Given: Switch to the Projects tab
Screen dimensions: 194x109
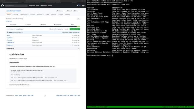Looking at the screenshot, I should (40, 15).
